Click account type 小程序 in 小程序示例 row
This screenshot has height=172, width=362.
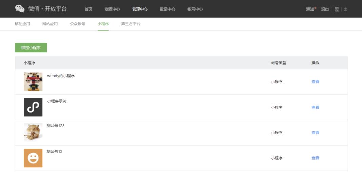tap(277, 107)
